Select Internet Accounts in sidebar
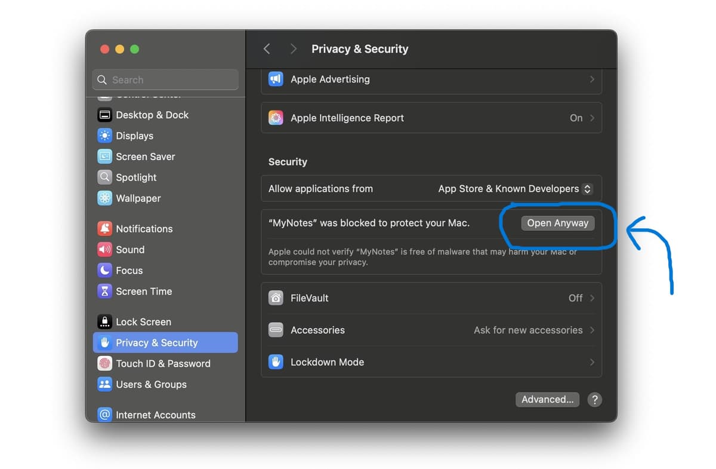The image size is (716, 469). [165, 415]
